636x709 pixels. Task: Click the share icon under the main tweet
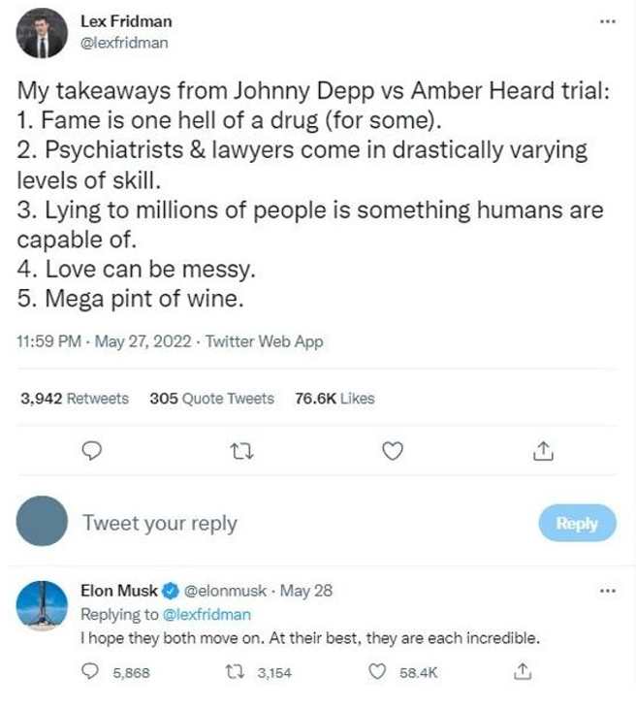(x=544, y=450)
